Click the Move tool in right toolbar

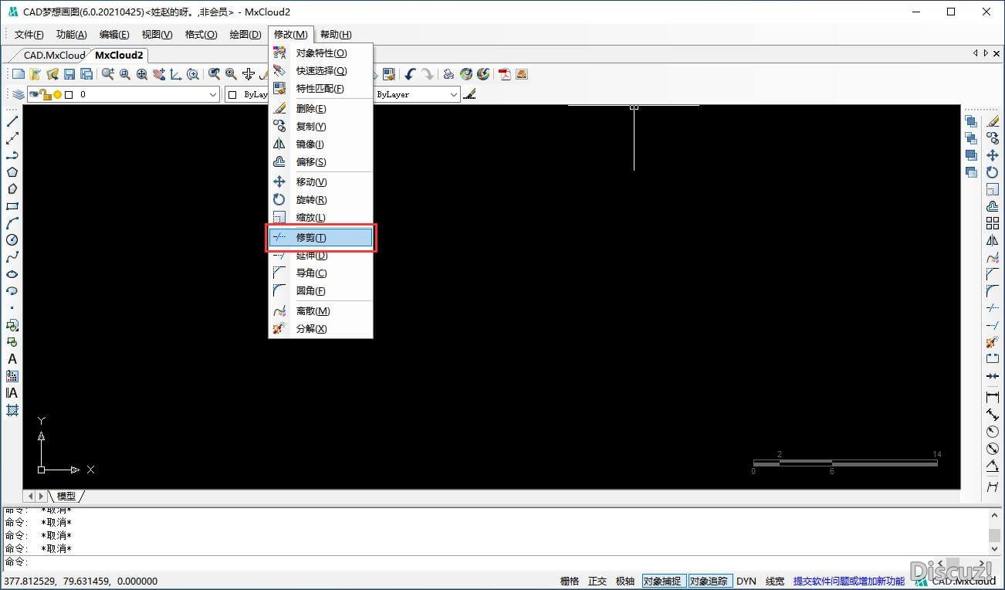click(x=993, y=155)
